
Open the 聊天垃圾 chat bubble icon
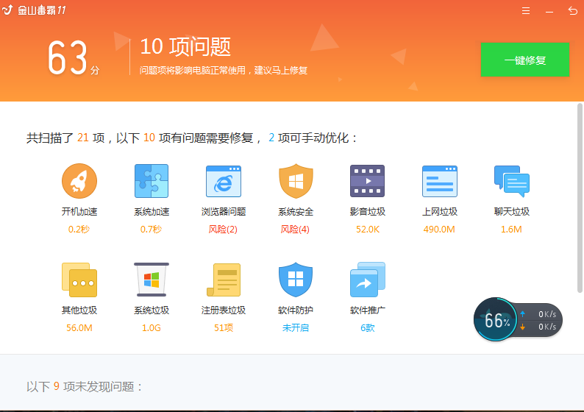(512, 181)
